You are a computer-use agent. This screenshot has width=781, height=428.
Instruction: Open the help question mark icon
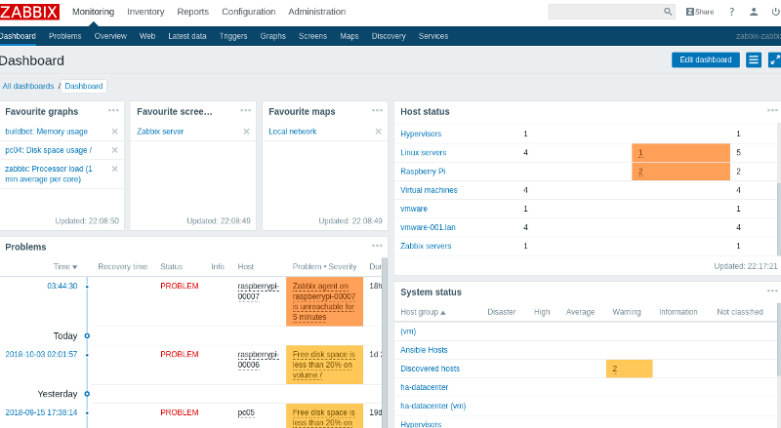731,12
